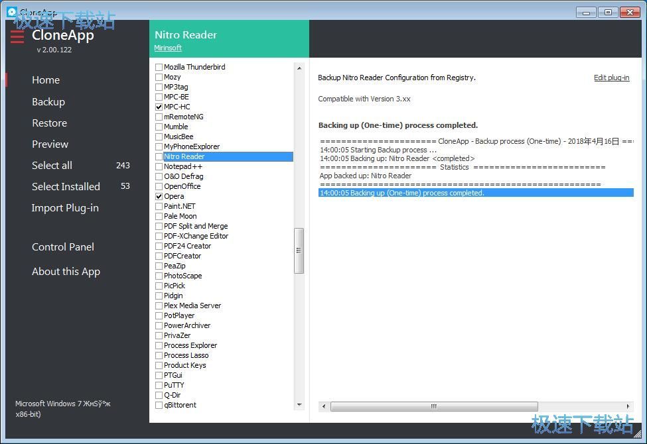The width and height of the screenshot is (647, 444).
Task: Select the Q-Dir list entry
Action: [173, 395]
